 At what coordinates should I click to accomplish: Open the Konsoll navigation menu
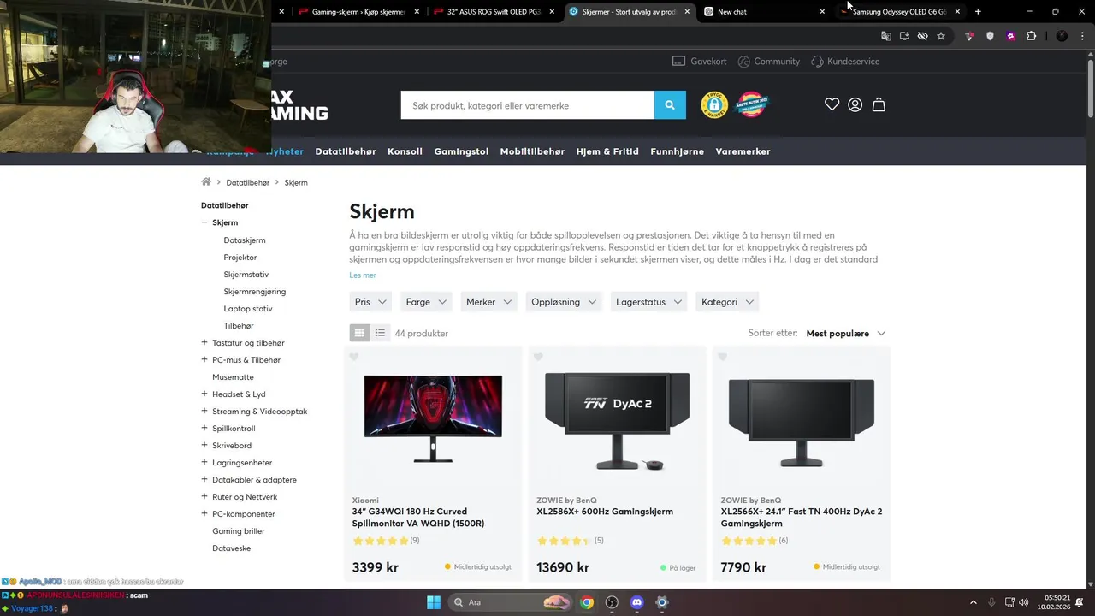(x=405, y=151)
